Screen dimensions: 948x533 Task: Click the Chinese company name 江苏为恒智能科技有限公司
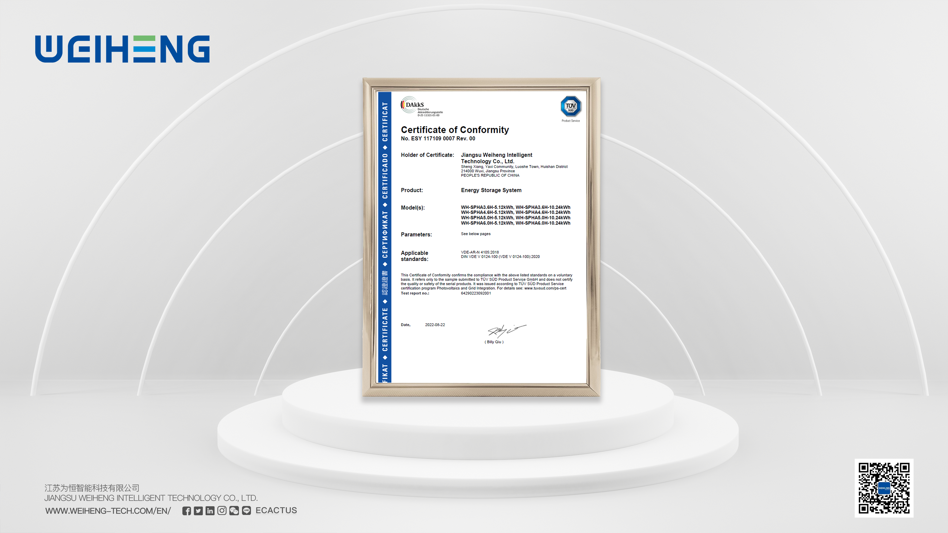pyautogui.click(x=92, y=488)
